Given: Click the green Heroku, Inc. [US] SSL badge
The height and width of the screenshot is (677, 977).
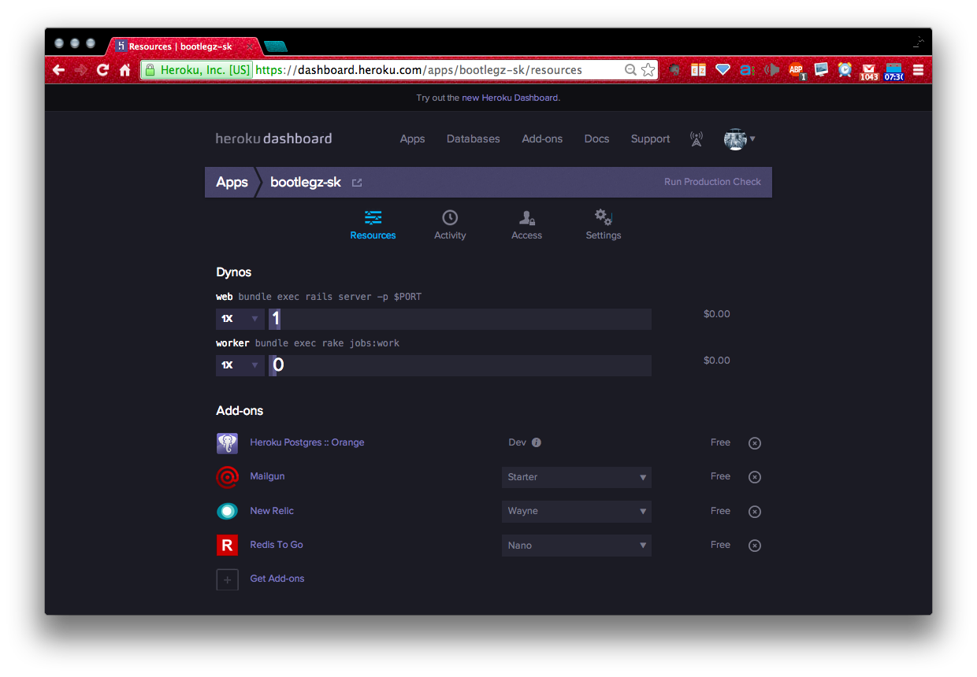Looking at the screenshot, I should click(x=197, y=70).
